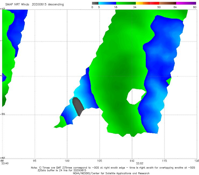
Task: Click the swath time label '22:02'
Action: (140, 163)
